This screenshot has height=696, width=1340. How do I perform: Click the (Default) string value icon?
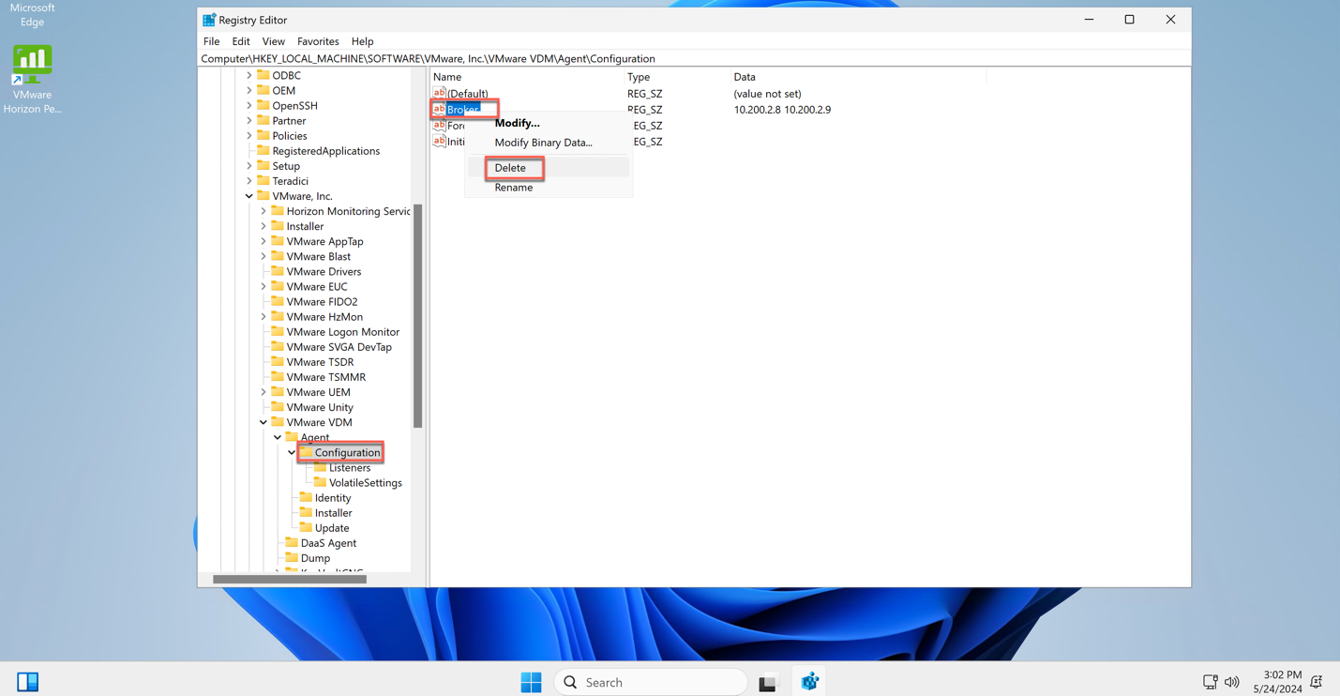coord(439,93)
